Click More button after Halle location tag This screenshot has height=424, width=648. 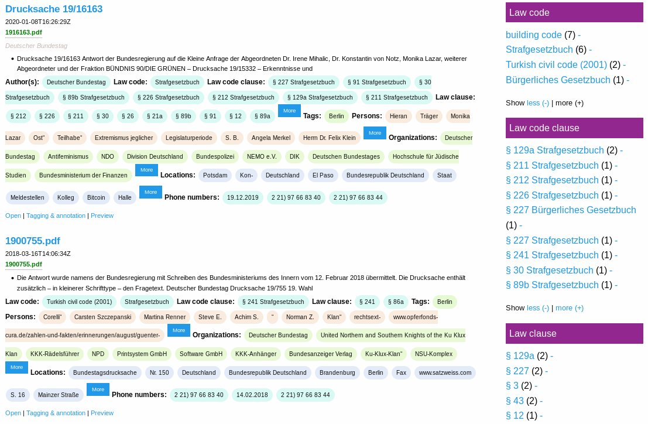(x=150, y=192)
